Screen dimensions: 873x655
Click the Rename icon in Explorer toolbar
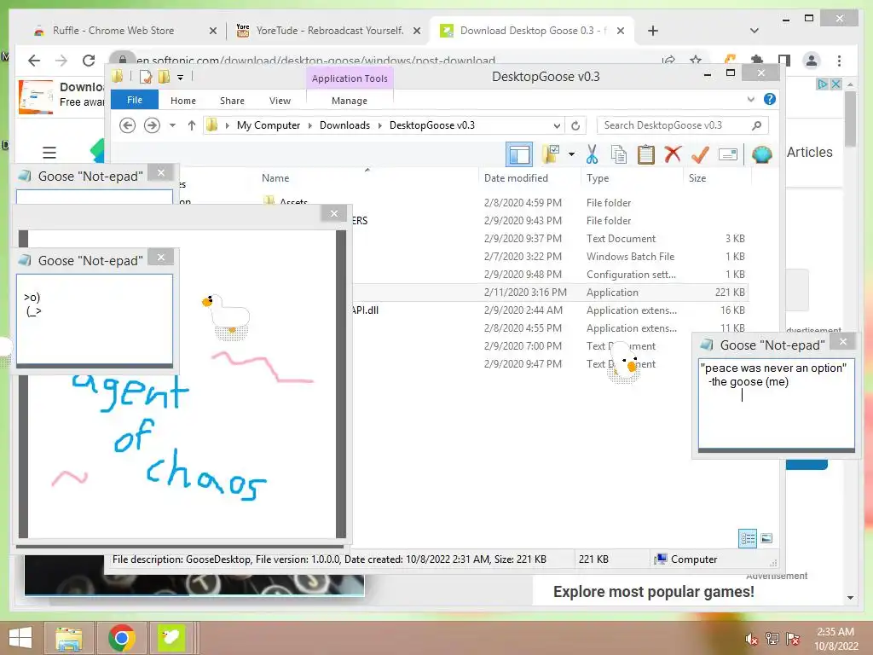click(728, 154)
